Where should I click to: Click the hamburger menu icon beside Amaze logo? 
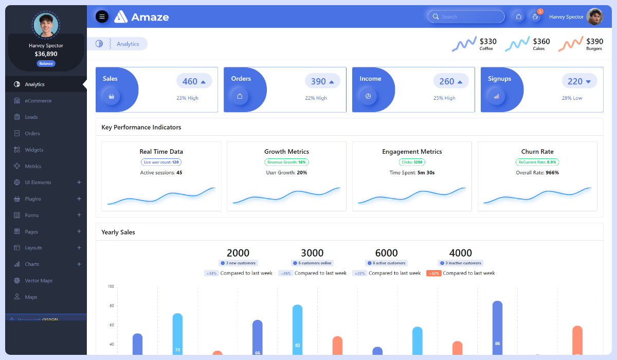click(x=102, y=16)
